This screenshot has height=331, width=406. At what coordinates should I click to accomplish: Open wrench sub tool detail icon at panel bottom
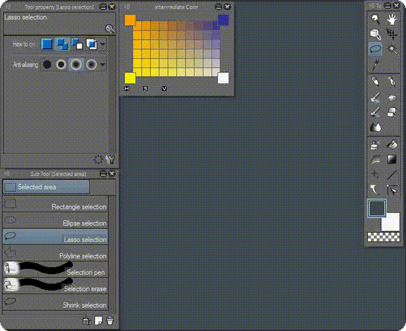(x=111, y=159)
